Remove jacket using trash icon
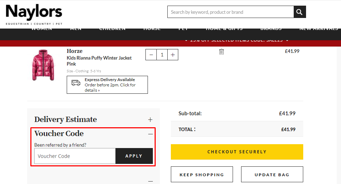The width and height of the screenshot is (341, 184). pos(221,52)
